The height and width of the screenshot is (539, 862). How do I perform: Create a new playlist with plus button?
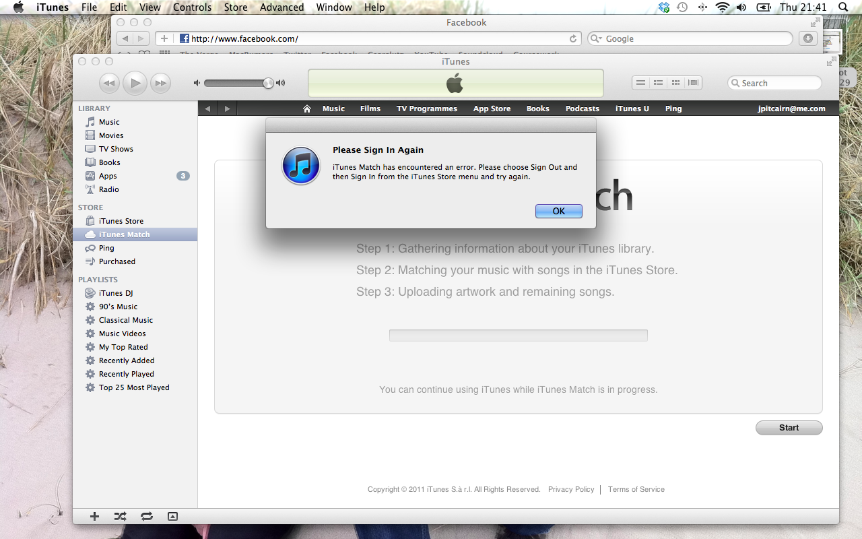click(94, 516)
